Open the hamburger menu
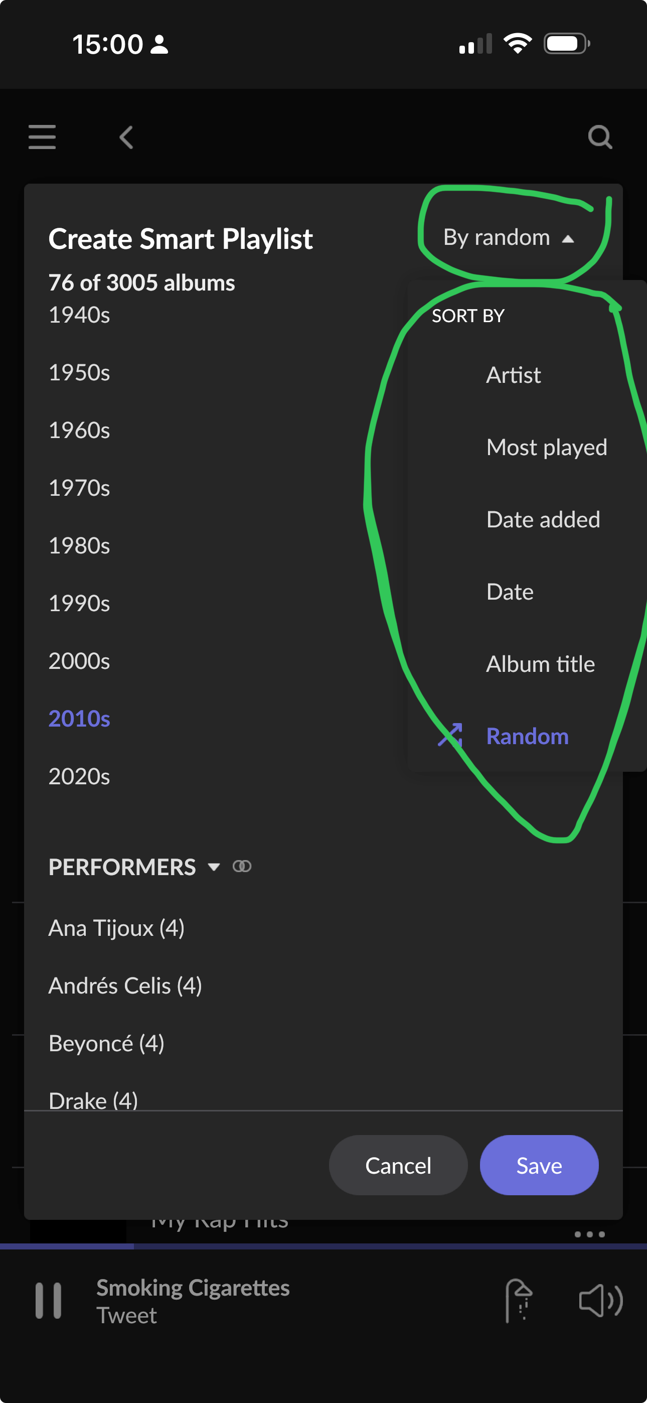Screen dimensions: 647x1403 (42, 136)
